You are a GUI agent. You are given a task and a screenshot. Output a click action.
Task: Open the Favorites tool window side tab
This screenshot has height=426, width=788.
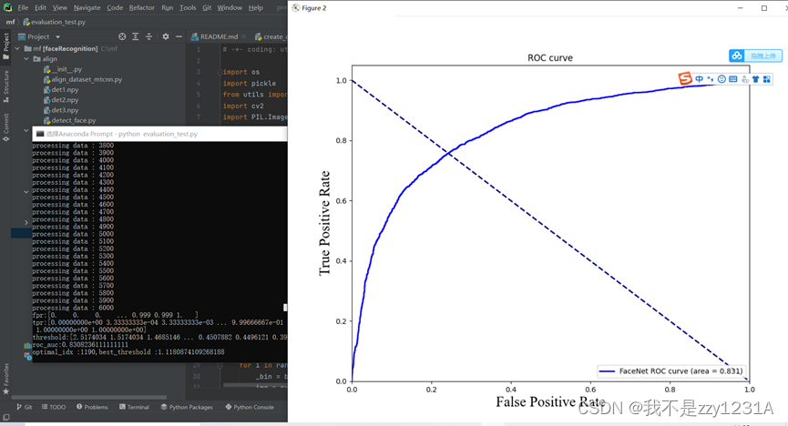pyautogui.click(x=6, y=380)
